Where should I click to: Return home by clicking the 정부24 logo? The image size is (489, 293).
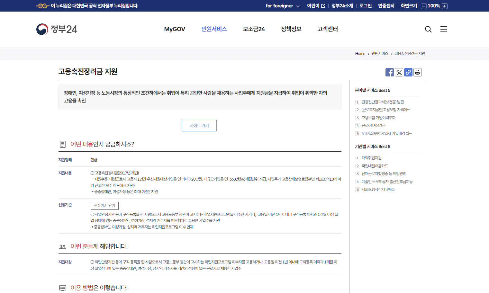[x=57, y=29]
